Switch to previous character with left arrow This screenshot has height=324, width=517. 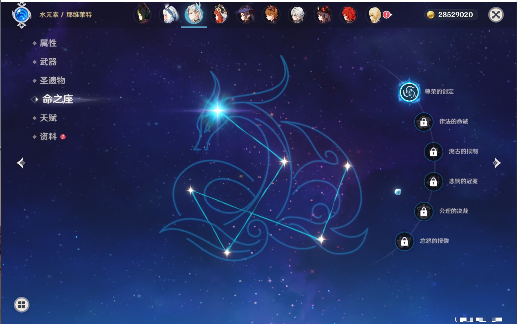[21, 163]
